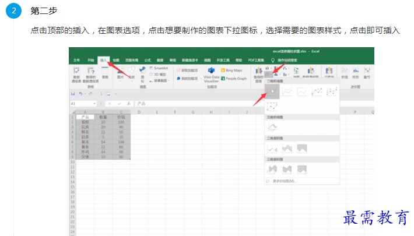This screenshot has height=236, width=414.
Task: Open the A1 name box dropdown
Action: pyautogui.click(x=94, y=104)
